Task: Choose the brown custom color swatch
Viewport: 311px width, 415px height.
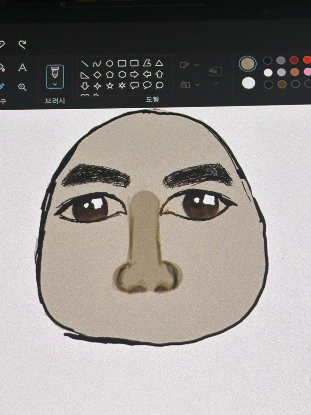Action: 282,84
